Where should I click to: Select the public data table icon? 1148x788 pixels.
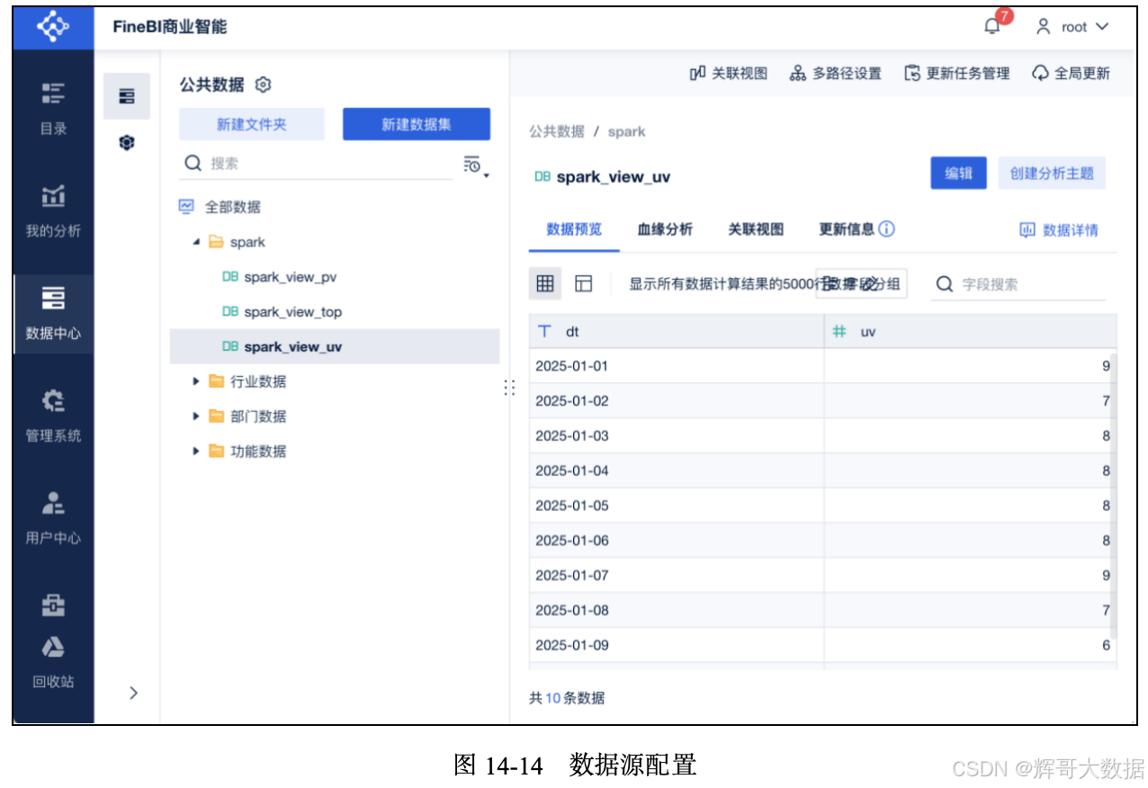(x=127, y=96)
